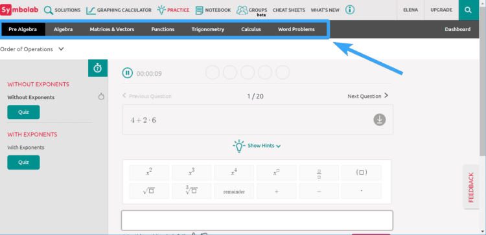The width and height of the screenshot is (486, 235).
Task: Click the answer input field
Action: (x=257, y=220)
